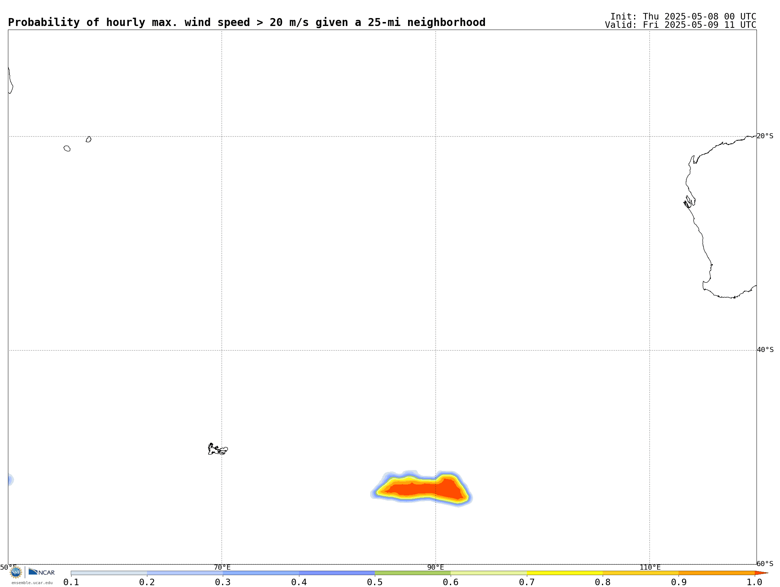Click the 0.5–0.6 green colorbar segment
Viewport: 780px width, 587px height.
(413, 573)
